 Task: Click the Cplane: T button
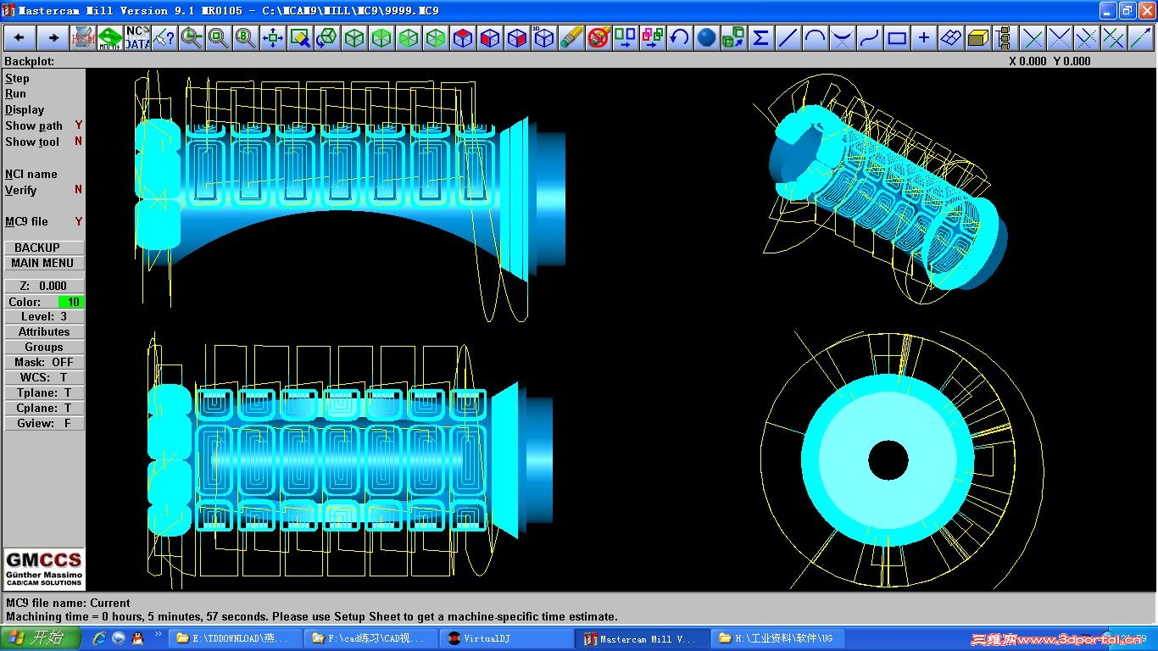(x=44, y=408)
